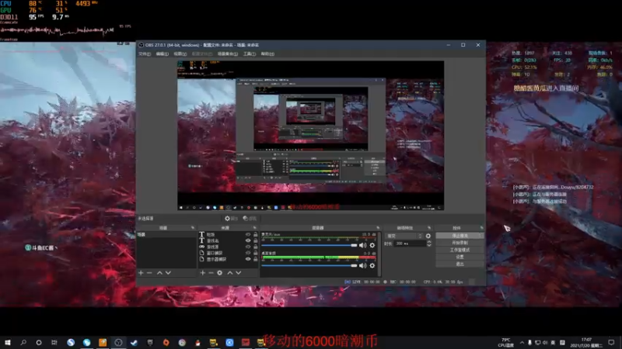The height and width of the screenshot is (349, 622).
Task: Pop out the Audio Mixer dock
Action: tap(378, 228)
